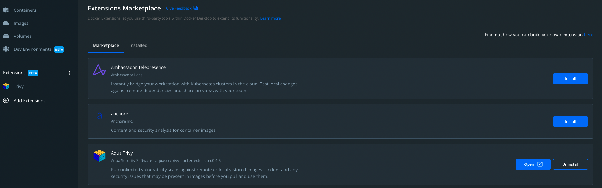
Task: Install Ambassador Telepresence extension
Action: (570, 79)
